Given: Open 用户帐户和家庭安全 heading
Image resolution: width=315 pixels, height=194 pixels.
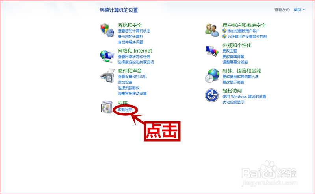Looking at the screenshot, I should click(244, 25).
